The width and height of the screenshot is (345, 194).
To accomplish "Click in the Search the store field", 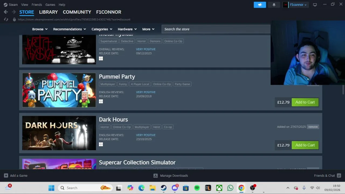I will pyautogui.click(x=216, y=29).
